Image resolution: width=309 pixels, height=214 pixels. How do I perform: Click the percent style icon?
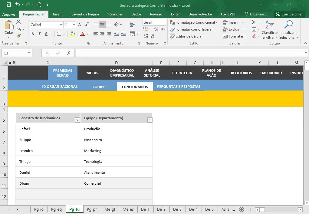click(156, 29)
